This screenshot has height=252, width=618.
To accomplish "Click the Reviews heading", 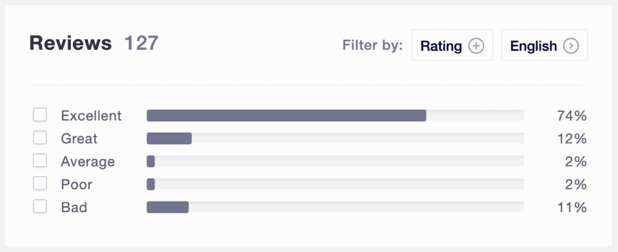I will pos(71,43).
